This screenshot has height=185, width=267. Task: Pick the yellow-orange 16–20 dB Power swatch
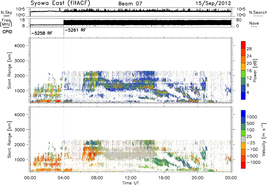(243, 67)
